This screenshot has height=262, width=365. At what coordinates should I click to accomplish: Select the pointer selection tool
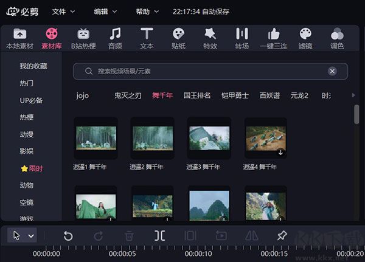click(16, 235)
